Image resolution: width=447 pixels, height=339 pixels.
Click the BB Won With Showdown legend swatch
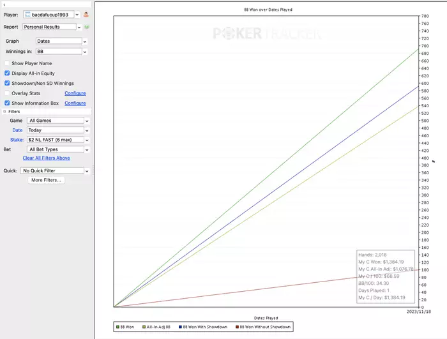[x=180, y=327]
